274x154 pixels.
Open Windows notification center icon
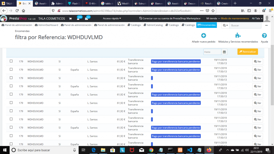coord(268,150)
